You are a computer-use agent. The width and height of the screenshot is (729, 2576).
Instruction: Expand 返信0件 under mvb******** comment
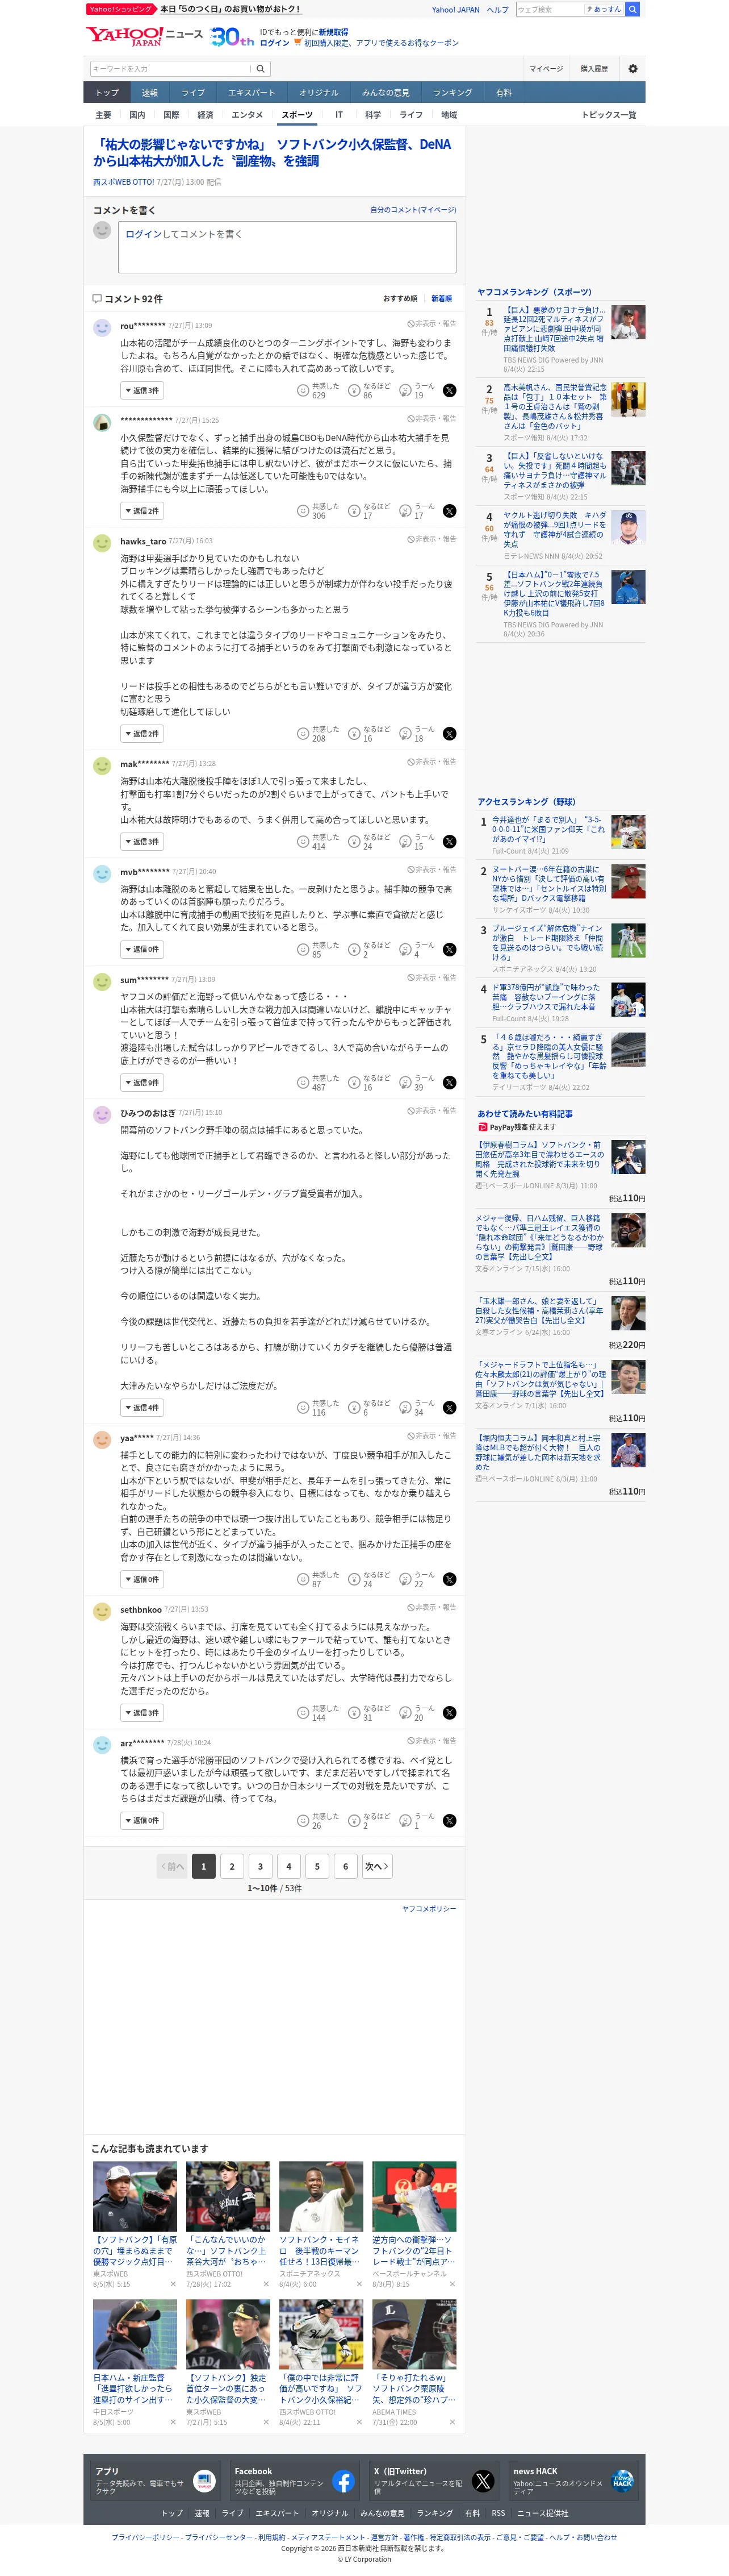(142, 950)
